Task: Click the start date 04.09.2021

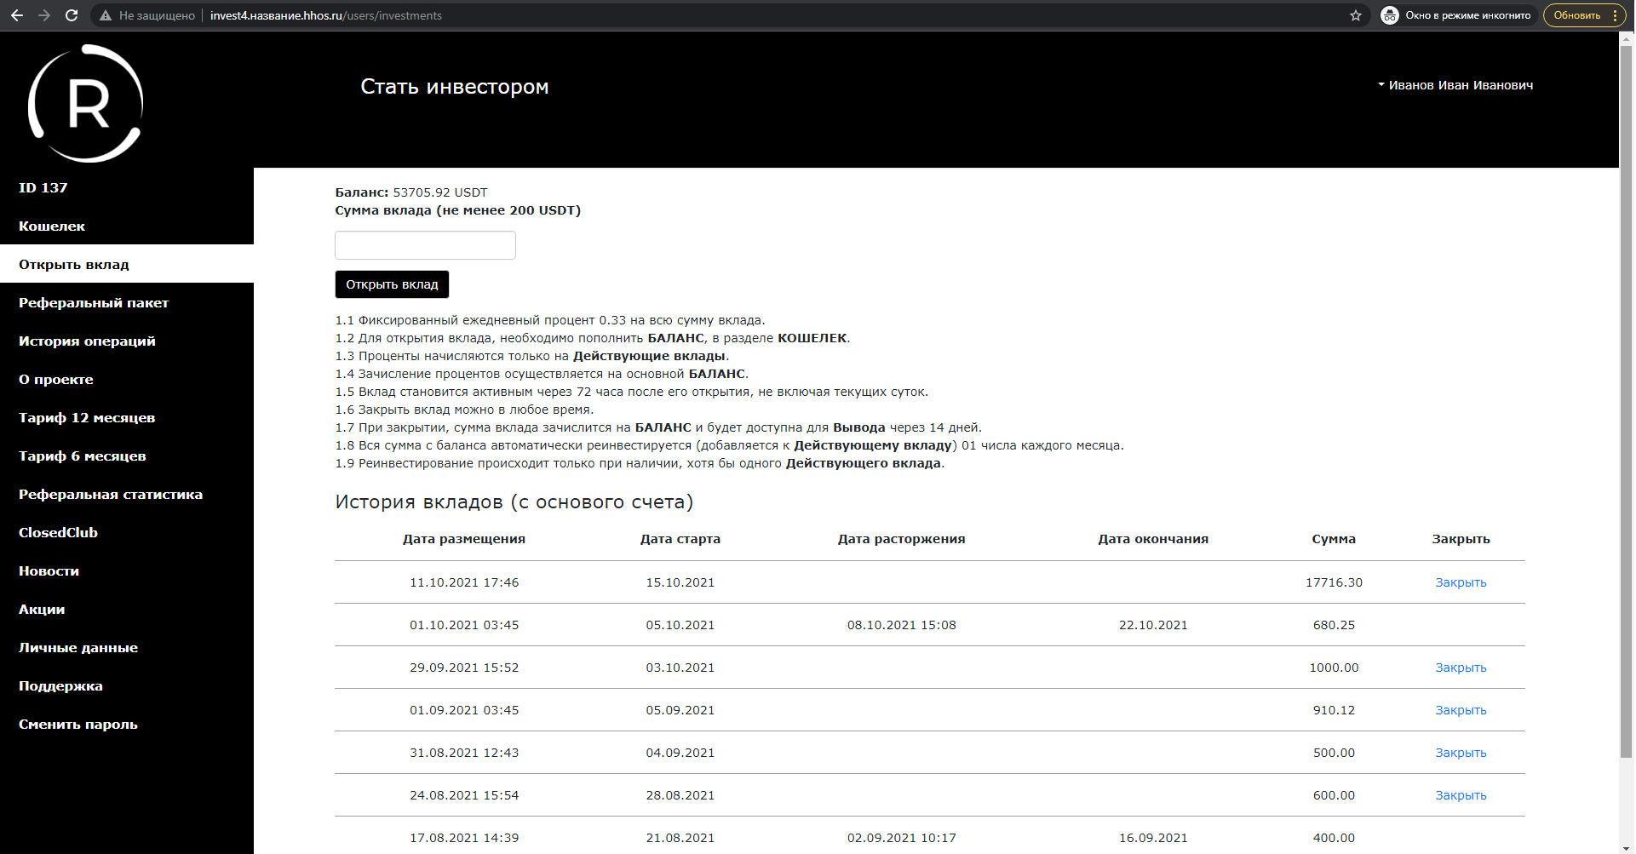Action: coord(680,753)
